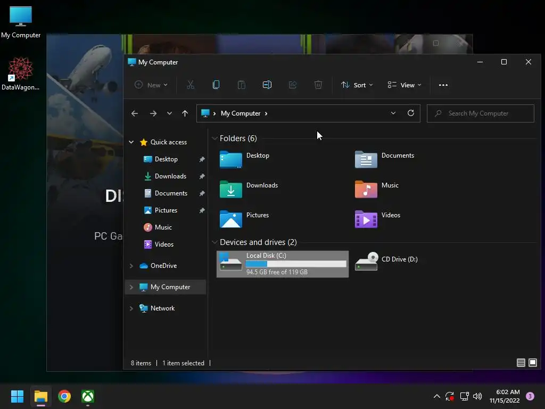Screen dimensions: 545x409
Task: Click the '1 item selected' status text
Action: [183, 363]
